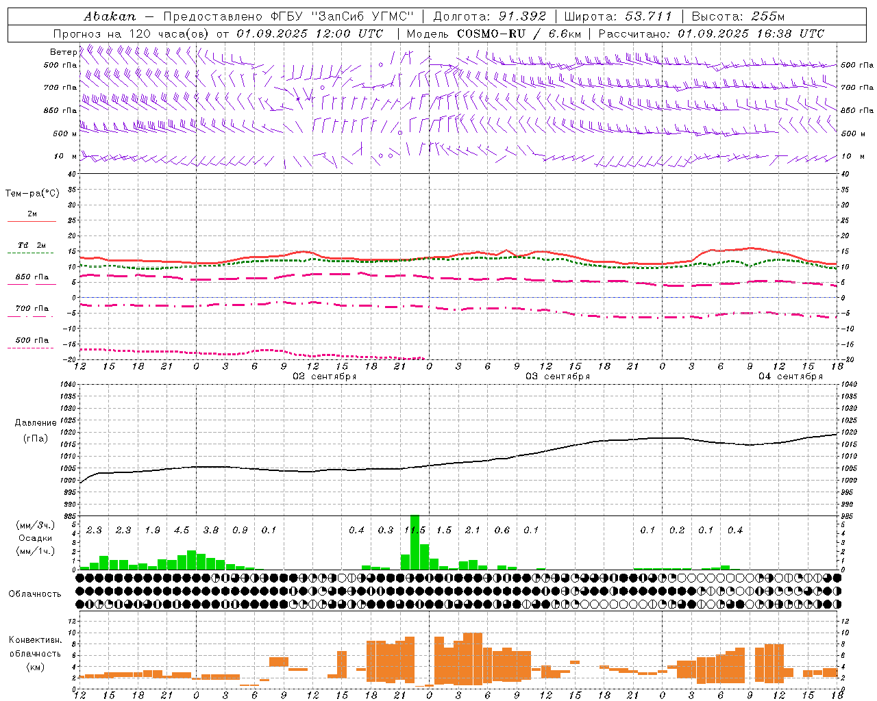
Task: Select the 0.6 precipitation value
Action: (502, 531)
